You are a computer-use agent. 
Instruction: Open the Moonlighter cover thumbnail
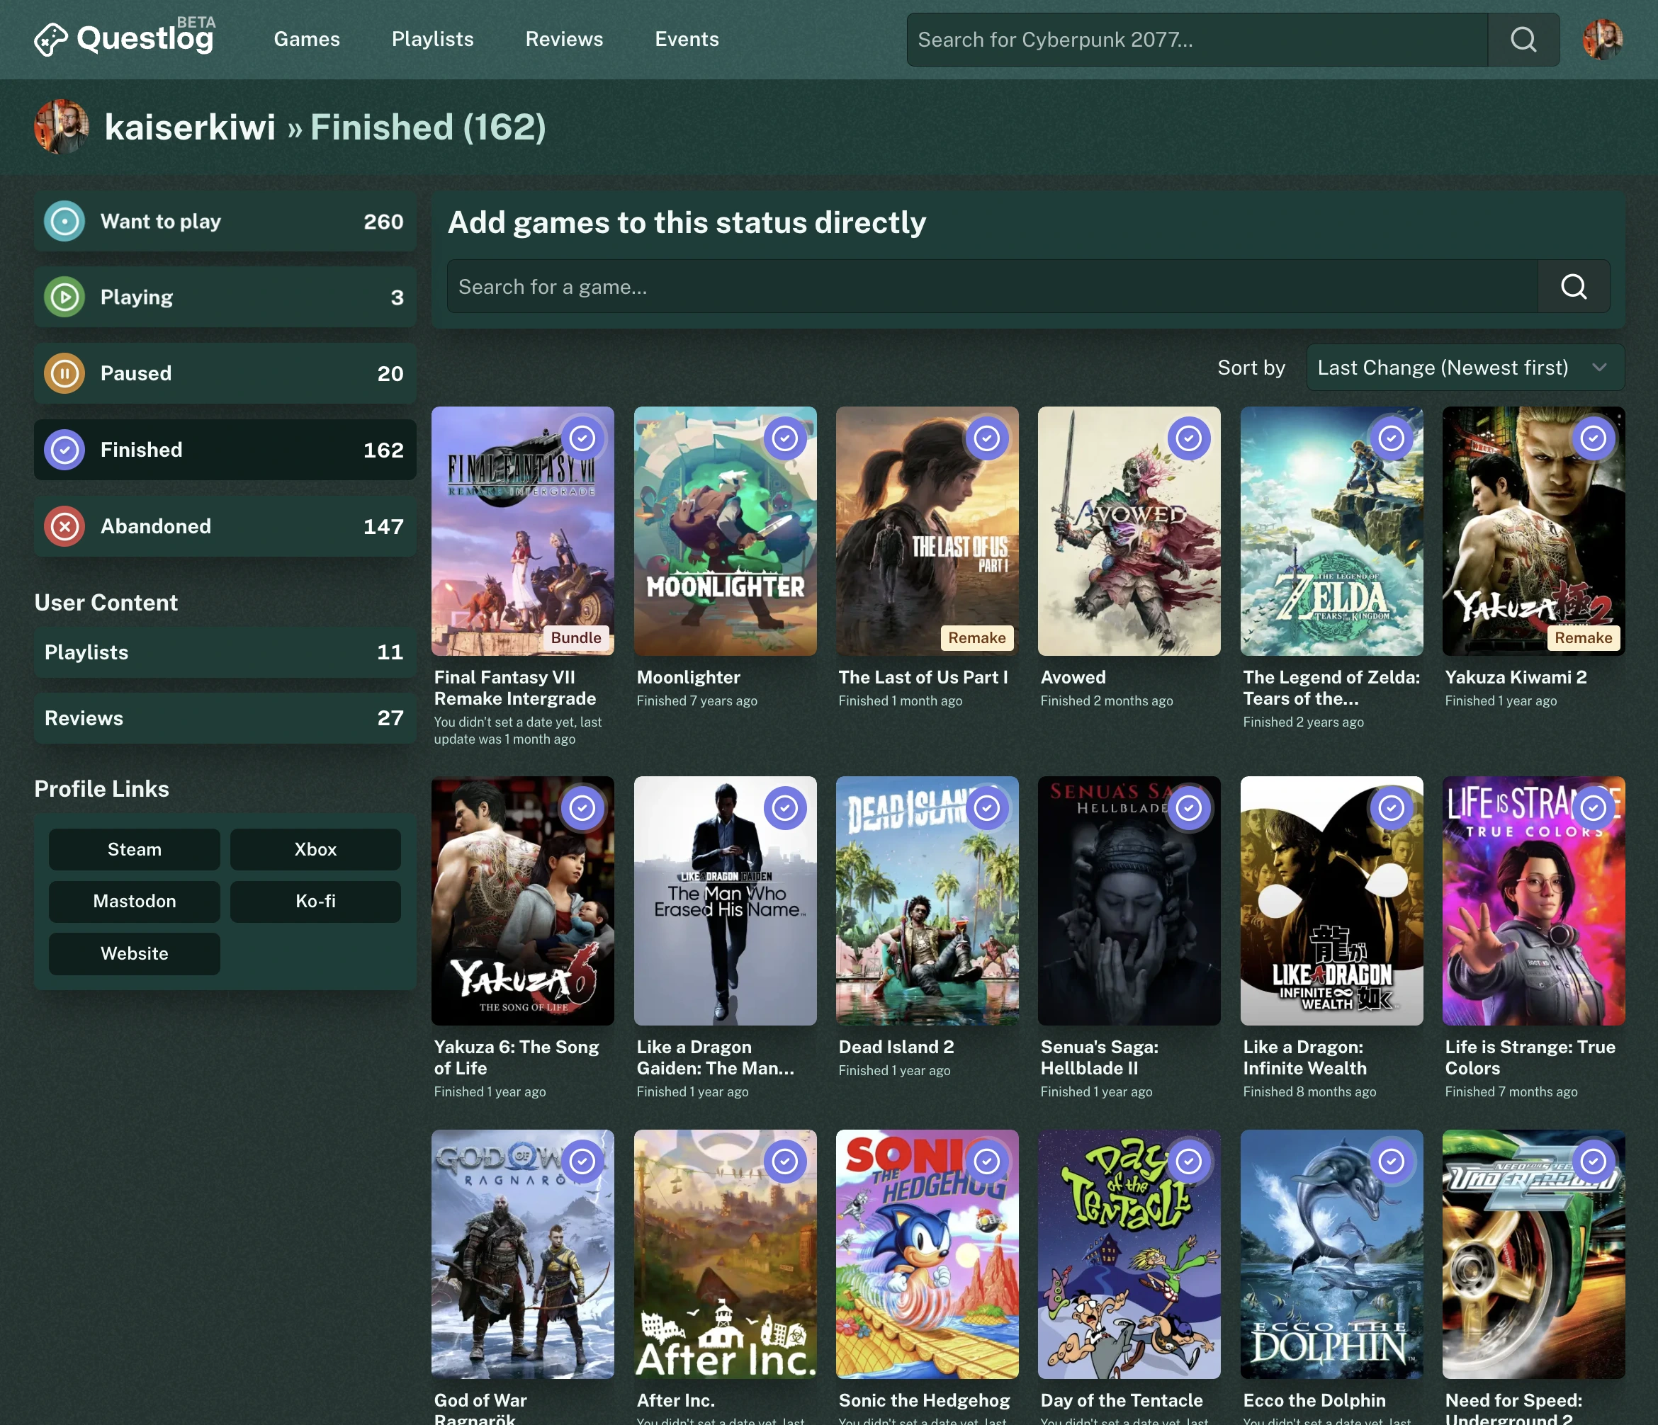point(725,531)
